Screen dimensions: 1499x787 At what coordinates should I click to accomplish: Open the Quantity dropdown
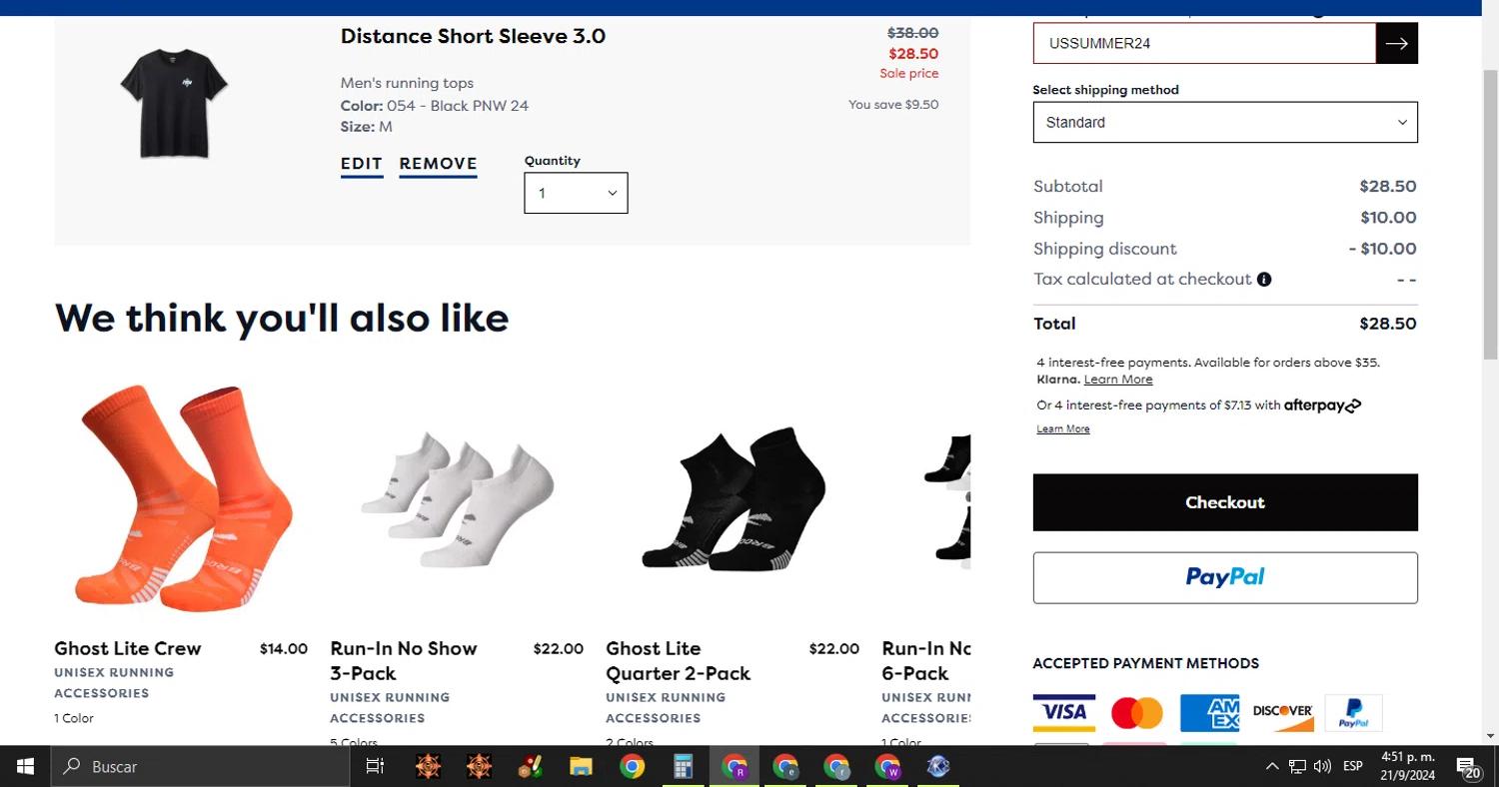click(576, 193)
